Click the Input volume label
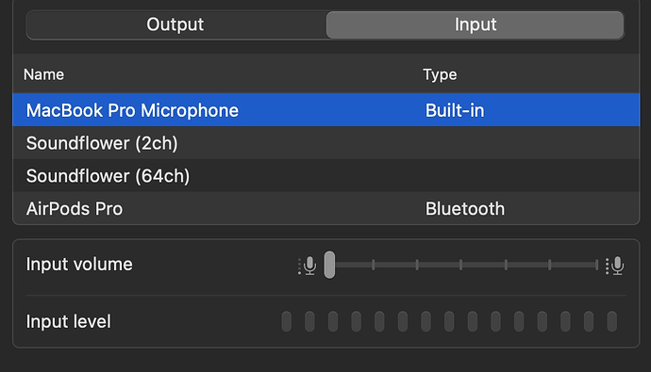Image resolution: width=651 pixels, height=372 pixels. 79,265
